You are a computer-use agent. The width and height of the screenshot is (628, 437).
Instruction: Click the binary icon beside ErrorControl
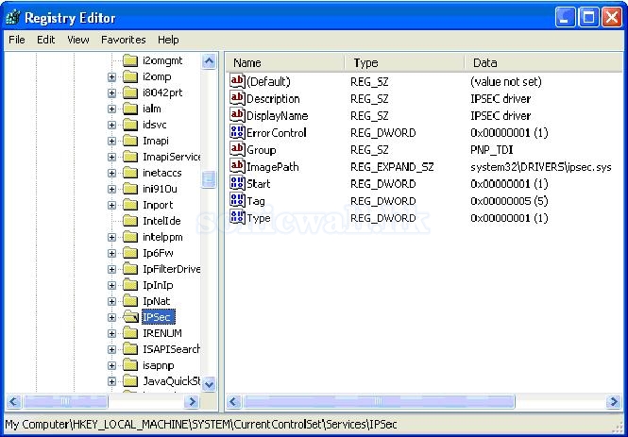237,132
